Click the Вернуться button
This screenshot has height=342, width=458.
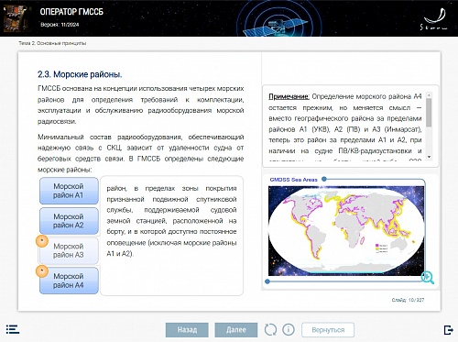[x=328, y=330]
